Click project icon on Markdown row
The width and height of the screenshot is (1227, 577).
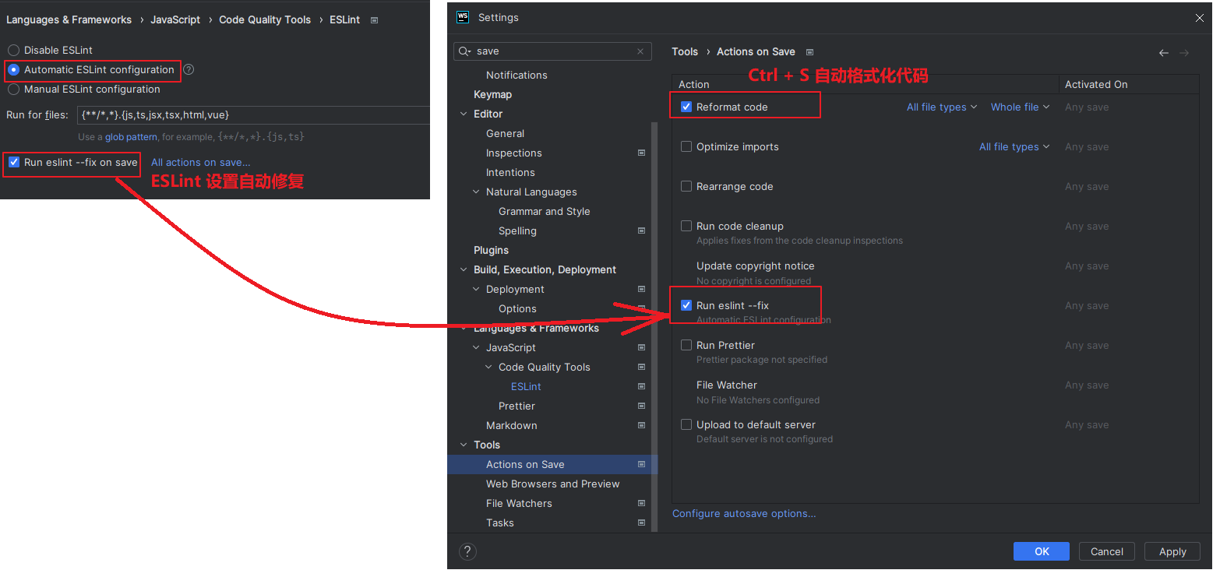point(642,425)
